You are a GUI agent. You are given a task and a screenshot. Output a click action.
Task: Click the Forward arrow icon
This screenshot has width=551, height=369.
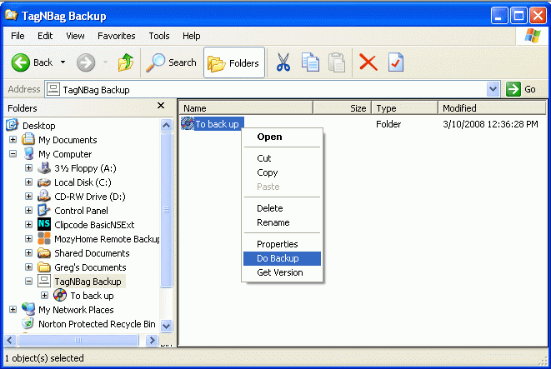pos(86,62)
